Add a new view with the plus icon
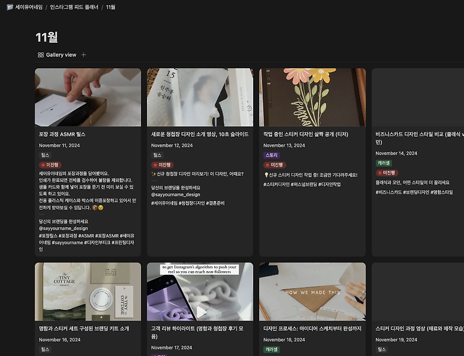The width and height of the screenshot is (464, 356). point(84,54)
